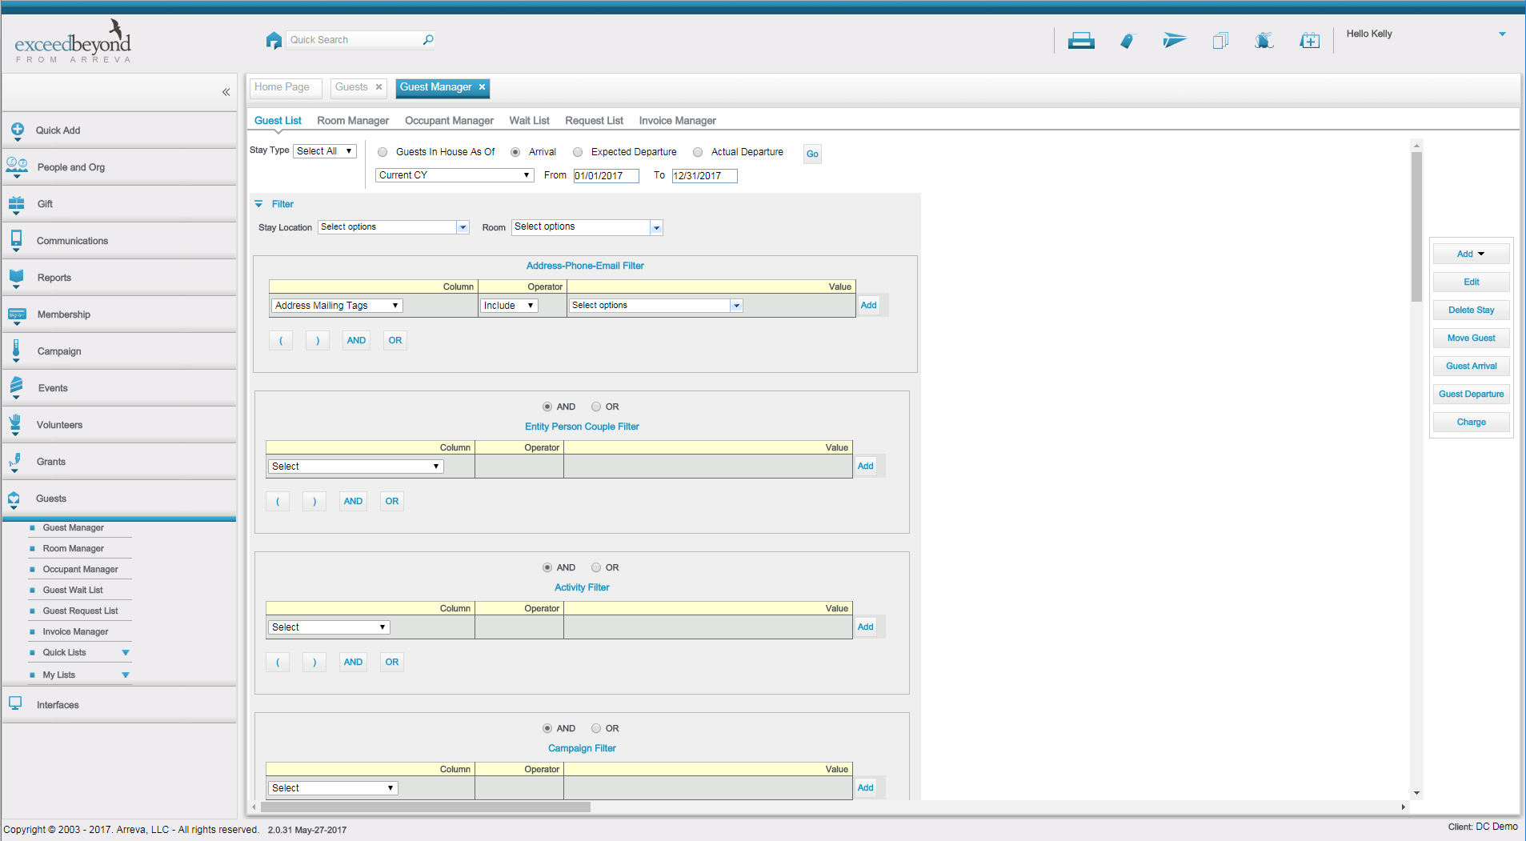The width and height of the screenshot is (1526, 841).
Task: Click the calendar plus icon in toolbar
Action: pyautogui.click(x=1310, y=40)
